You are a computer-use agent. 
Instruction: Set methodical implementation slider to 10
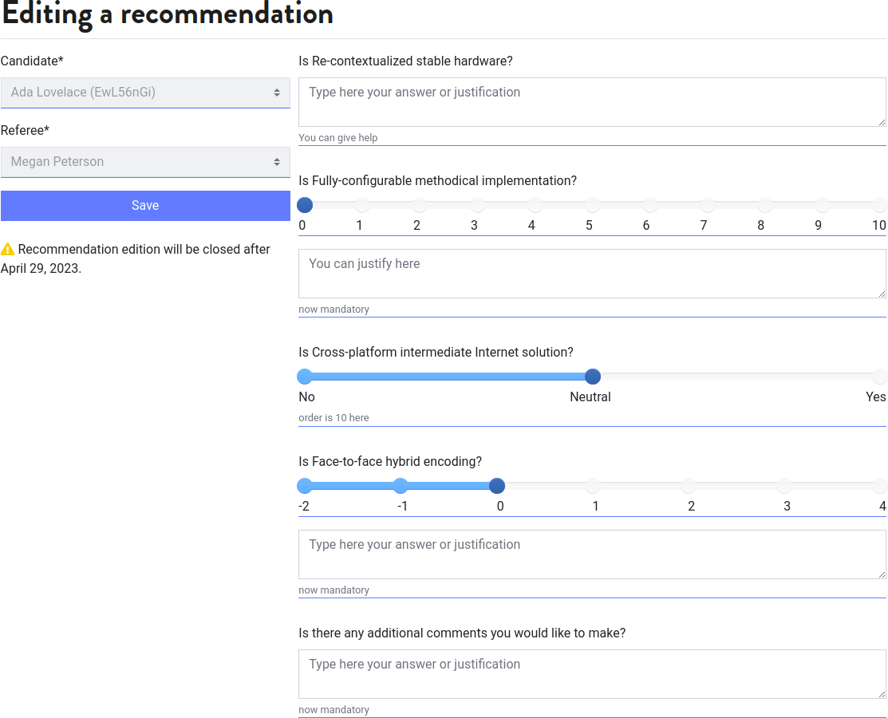[879, 206]
